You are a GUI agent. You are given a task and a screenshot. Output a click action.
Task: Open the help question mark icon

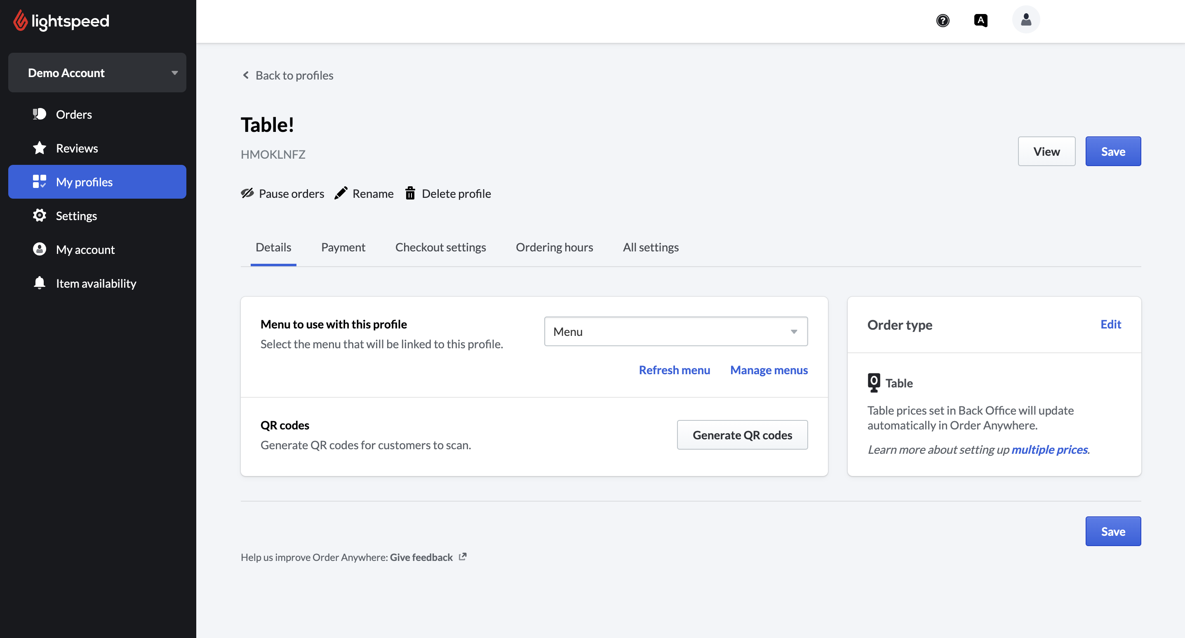(943, 20)
